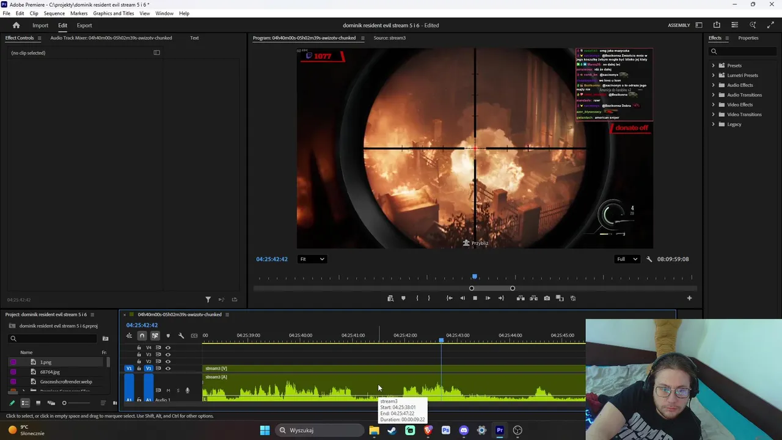Stop playback in the Program Monitor
This screenshot has width=782, height=440.
475,298
